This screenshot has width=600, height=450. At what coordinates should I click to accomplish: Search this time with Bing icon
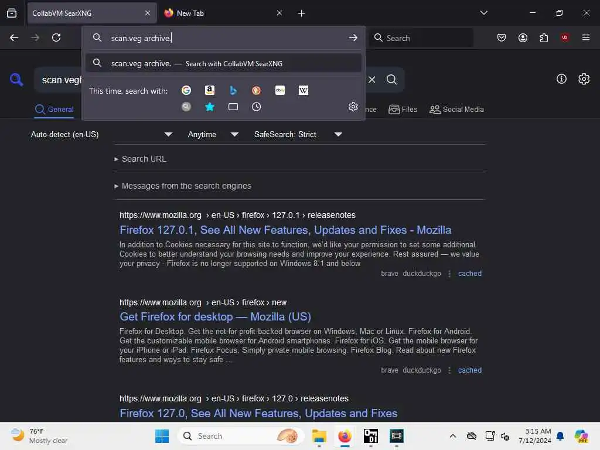tap(233, 90)
